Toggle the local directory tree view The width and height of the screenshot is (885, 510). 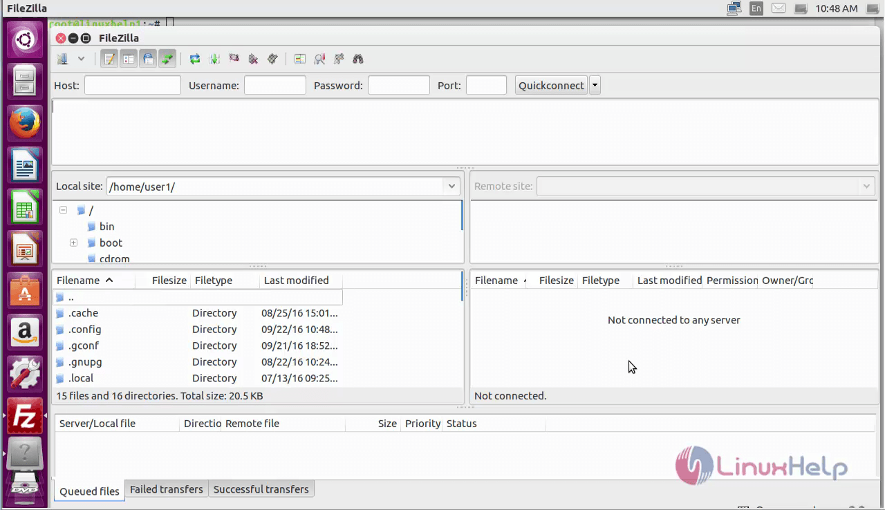[x=129, y=59]
